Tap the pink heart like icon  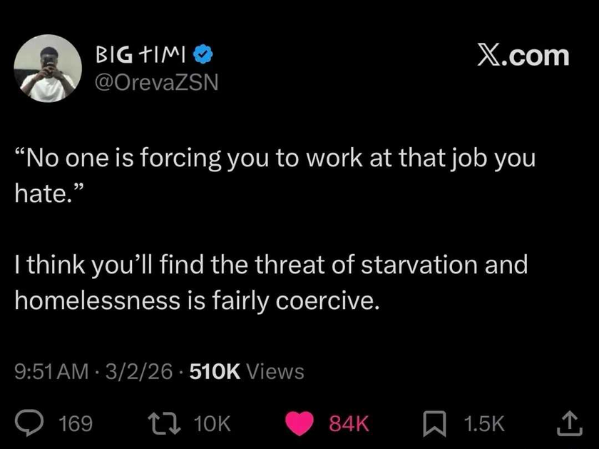pos(299,424)
